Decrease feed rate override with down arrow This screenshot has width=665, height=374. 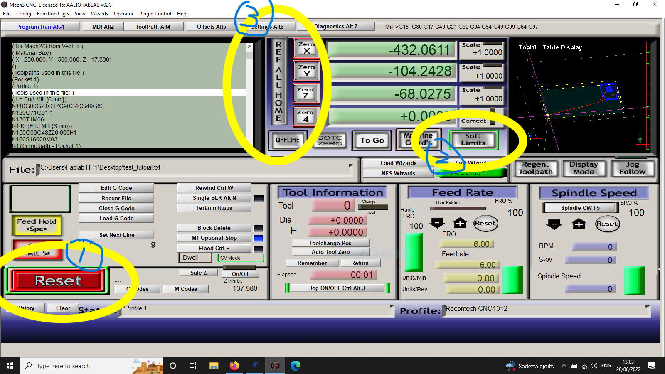[x=437, y=223]
